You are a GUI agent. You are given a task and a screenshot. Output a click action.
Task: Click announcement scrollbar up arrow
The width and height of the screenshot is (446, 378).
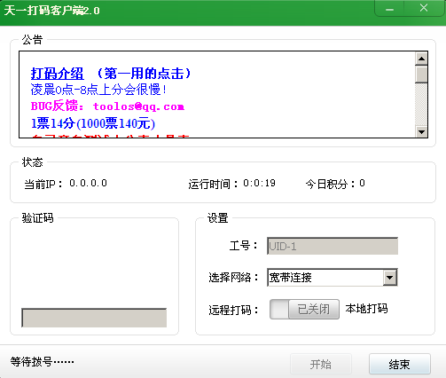(421, 59)
